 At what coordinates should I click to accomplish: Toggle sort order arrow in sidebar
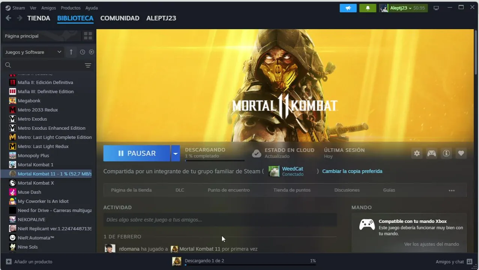click(x=71, y=52)
